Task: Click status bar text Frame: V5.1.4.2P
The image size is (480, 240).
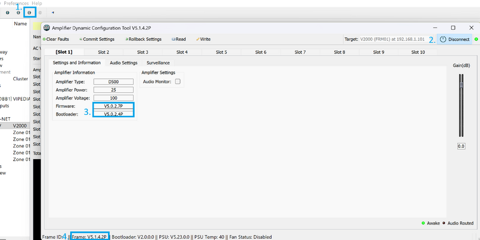Action: (89, 237)
